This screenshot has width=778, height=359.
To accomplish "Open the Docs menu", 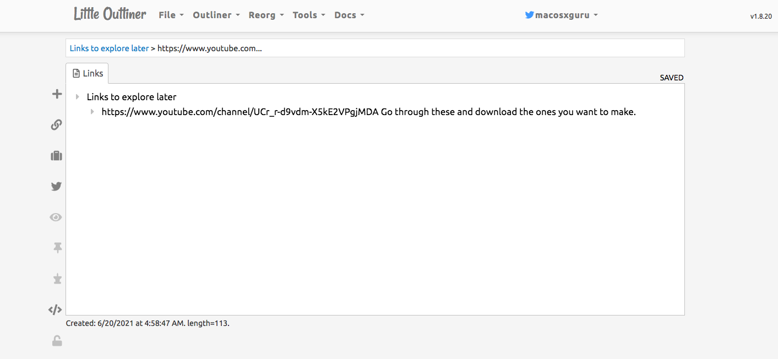I will point(350,15).
